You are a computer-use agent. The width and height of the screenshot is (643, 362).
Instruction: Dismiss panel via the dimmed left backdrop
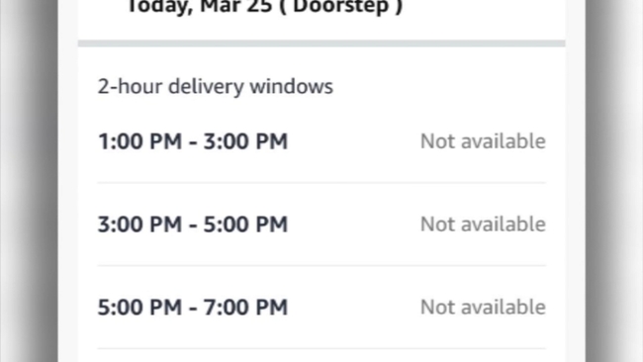click(x=29, y=181)
